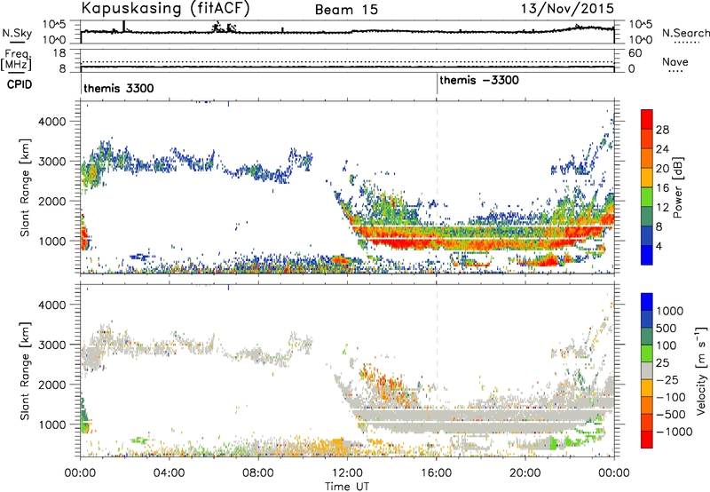Click the Nave legend label
The height and width of the screenshot is (492, 710).
675,62
